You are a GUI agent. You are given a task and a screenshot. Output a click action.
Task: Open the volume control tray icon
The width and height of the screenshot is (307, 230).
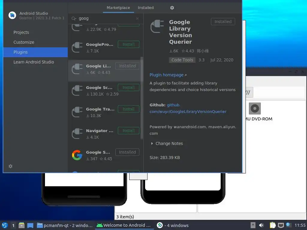coord(261,225)
